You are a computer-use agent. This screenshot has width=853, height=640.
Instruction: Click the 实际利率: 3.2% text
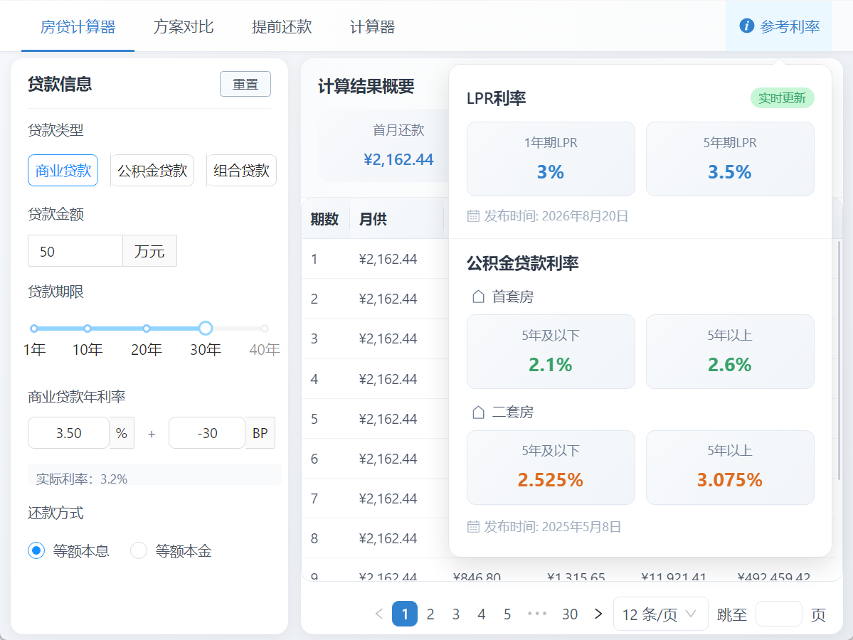[x=82, y=479]
